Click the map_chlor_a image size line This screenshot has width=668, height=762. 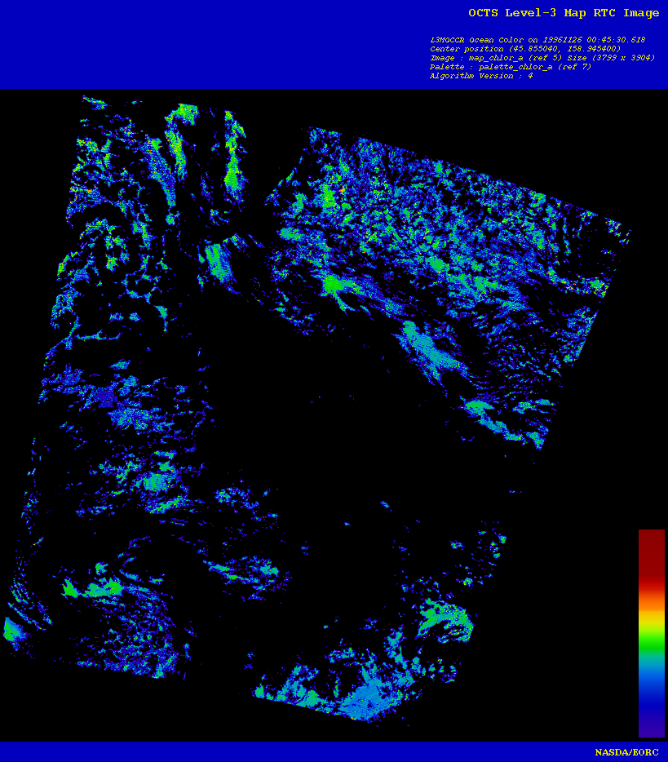coord(542,58)
